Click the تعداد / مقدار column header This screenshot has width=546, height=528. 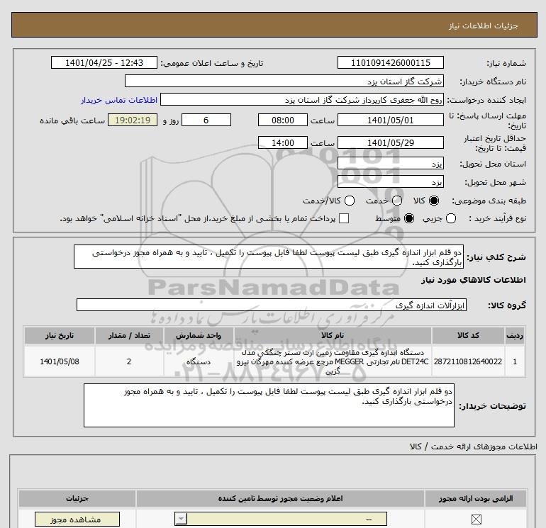point(129,335)
